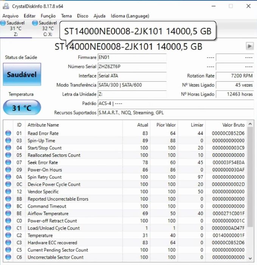Click the status orb for Temperature row C2
Viewport: 257px width, 265px height.
point(8,235)
